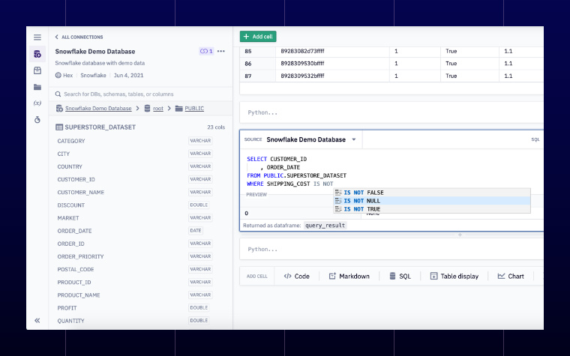Click the ORDER_DATE column row
Viewport: 570px width, 356px height.
coord(140,231)
